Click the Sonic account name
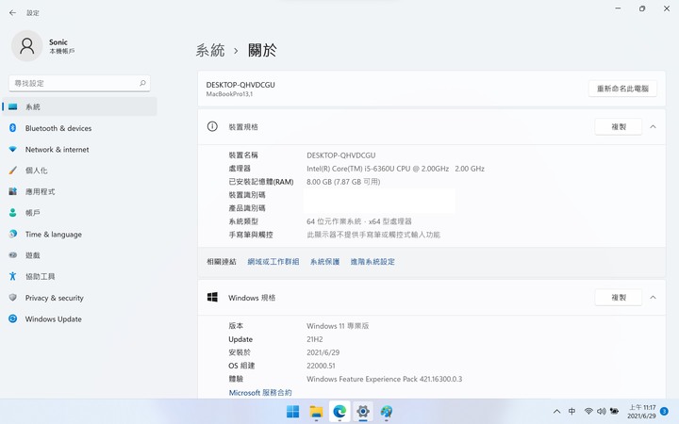Viewport: 679px width, 424px height. click(58, 42)
